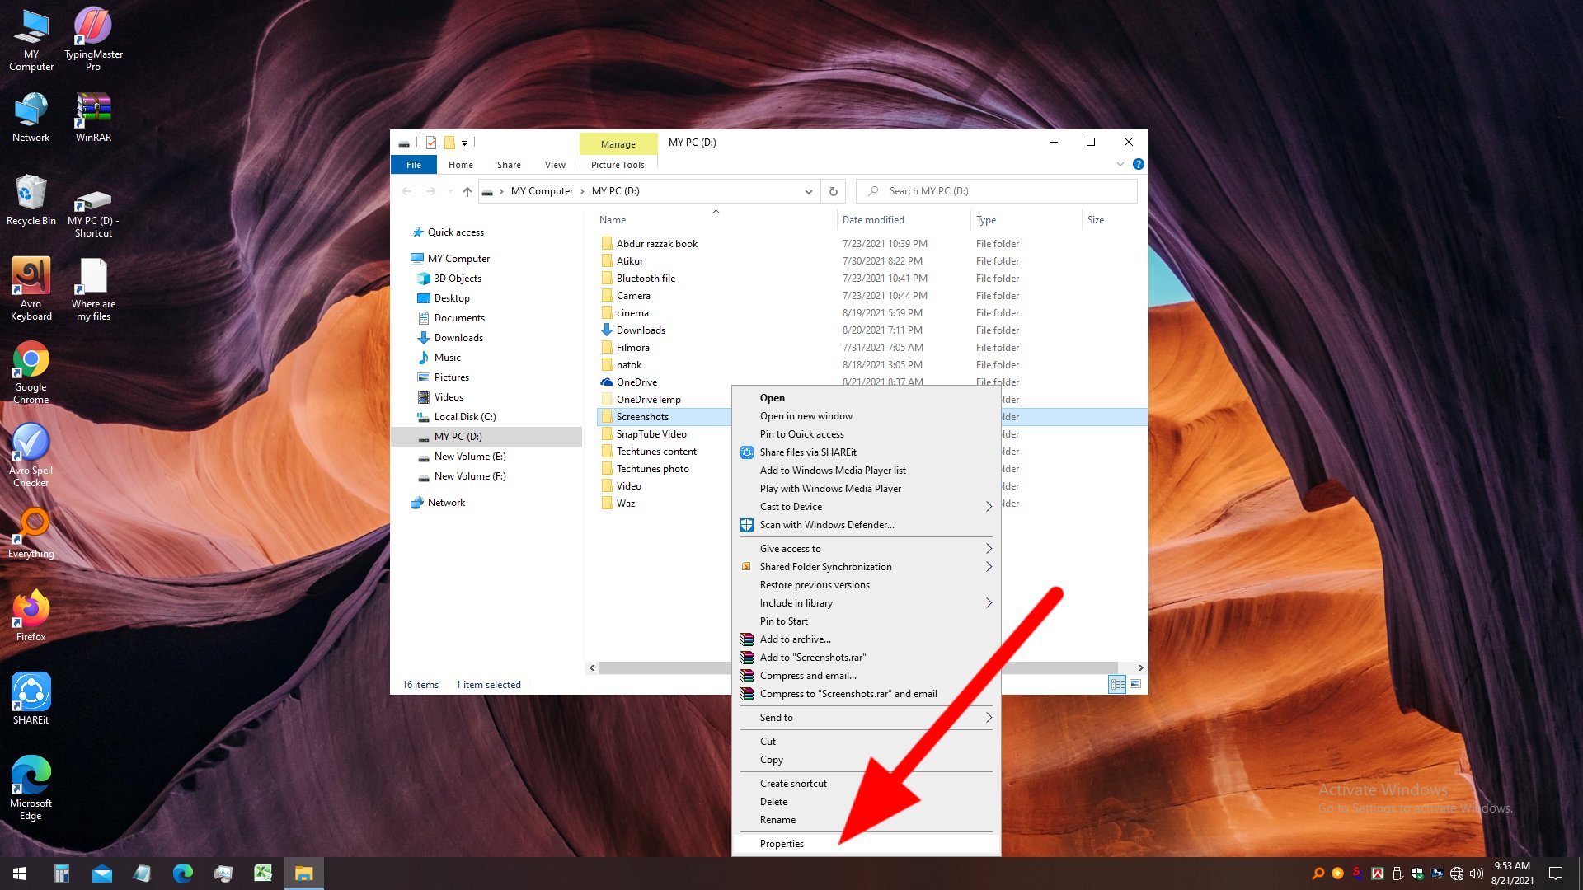This screenshot has width=1583, height=890.
Task: Switch to the View ribbon tab
Action: click(555, 164)
